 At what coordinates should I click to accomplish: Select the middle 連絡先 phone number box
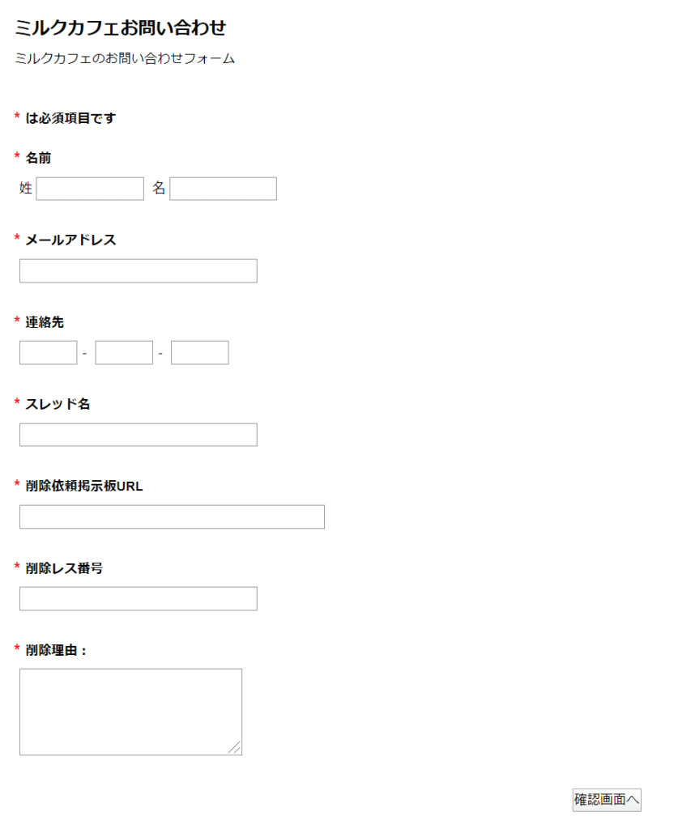pyautogui.click(x=124, y=353)
